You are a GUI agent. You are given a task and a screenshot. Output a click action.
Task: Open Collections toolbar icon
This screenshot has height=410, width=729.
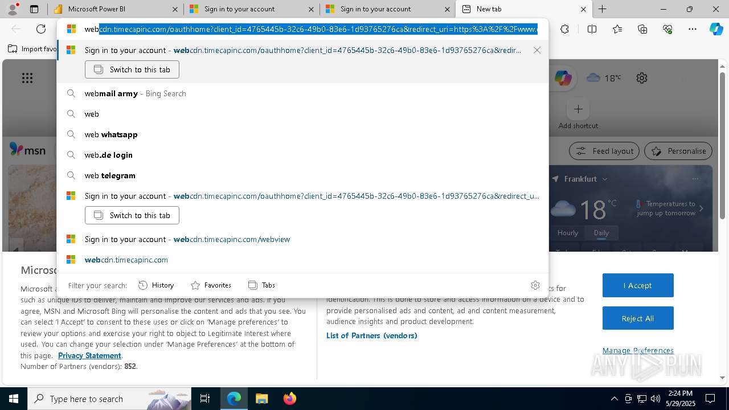coord(642,29)
